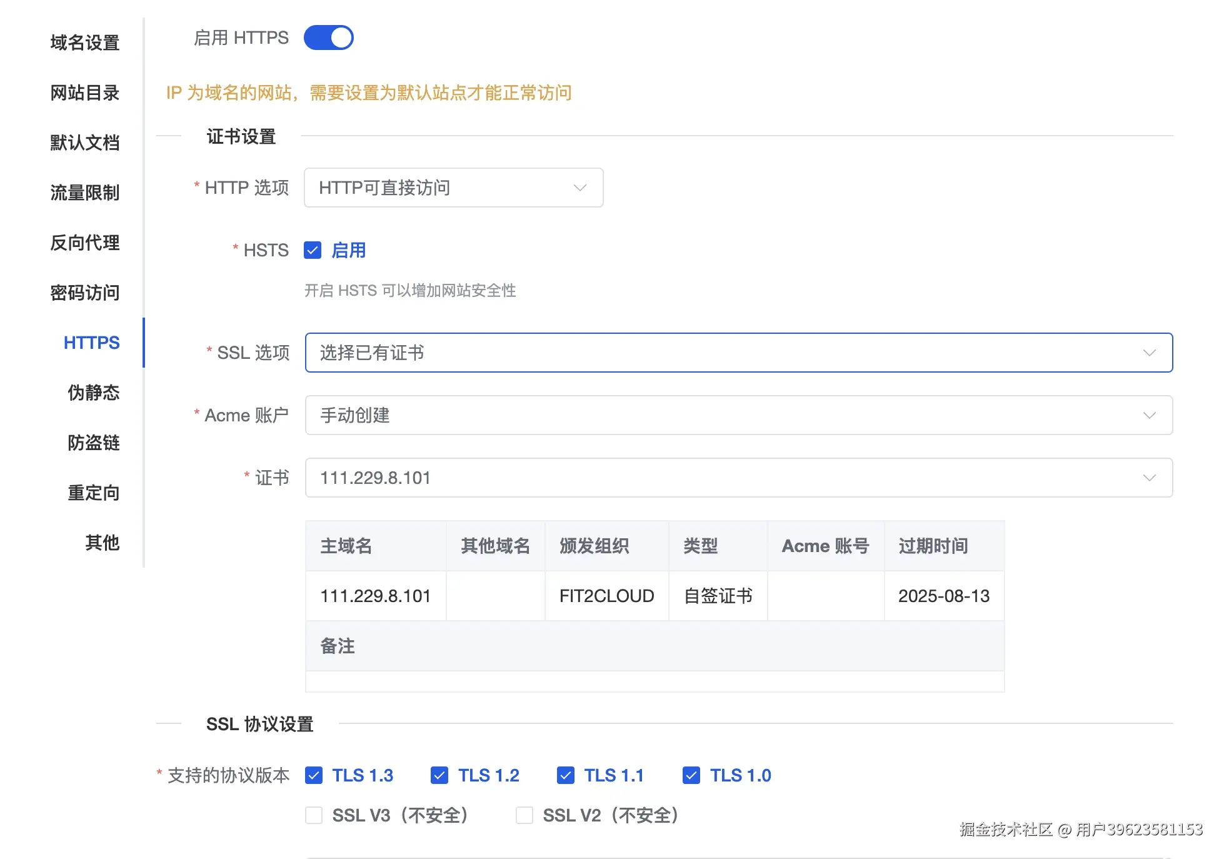
Task: Open the Acme 账户 dropdown
Action: click(x=738, y=415)
